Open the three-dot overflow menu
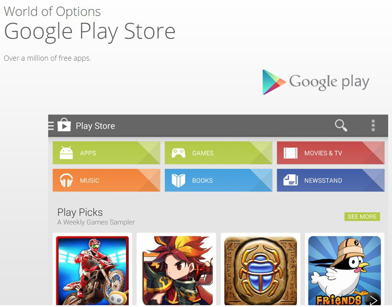 [x=373, y=125]
